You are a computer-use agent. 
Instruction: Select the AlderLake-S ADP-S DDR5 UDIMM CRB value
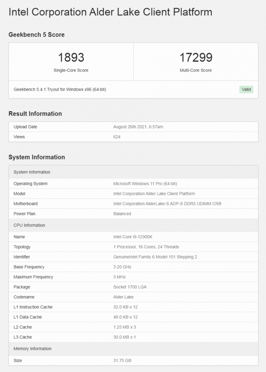click(x=167, y=204)
